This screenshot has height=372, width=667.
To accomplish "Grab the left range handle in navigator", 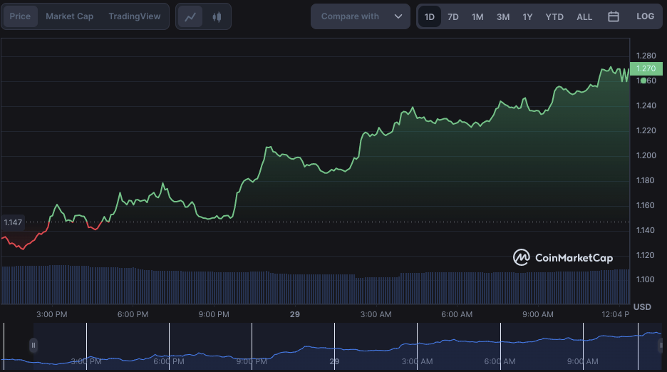I will 33,346.
